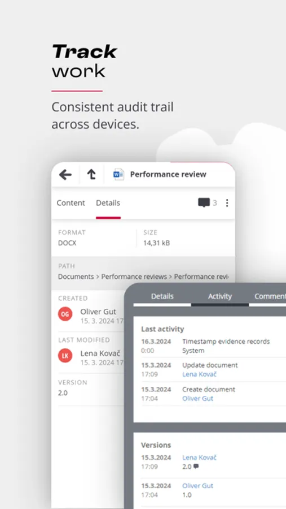Screen dimensions: 286x509
Task: Click Oliver Gut link in Versions
Action: point(197,486)
